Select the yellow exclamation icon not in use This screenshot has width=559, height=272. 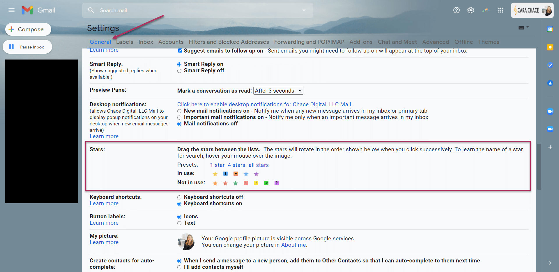pyautogui.click(x=256, y=183)
